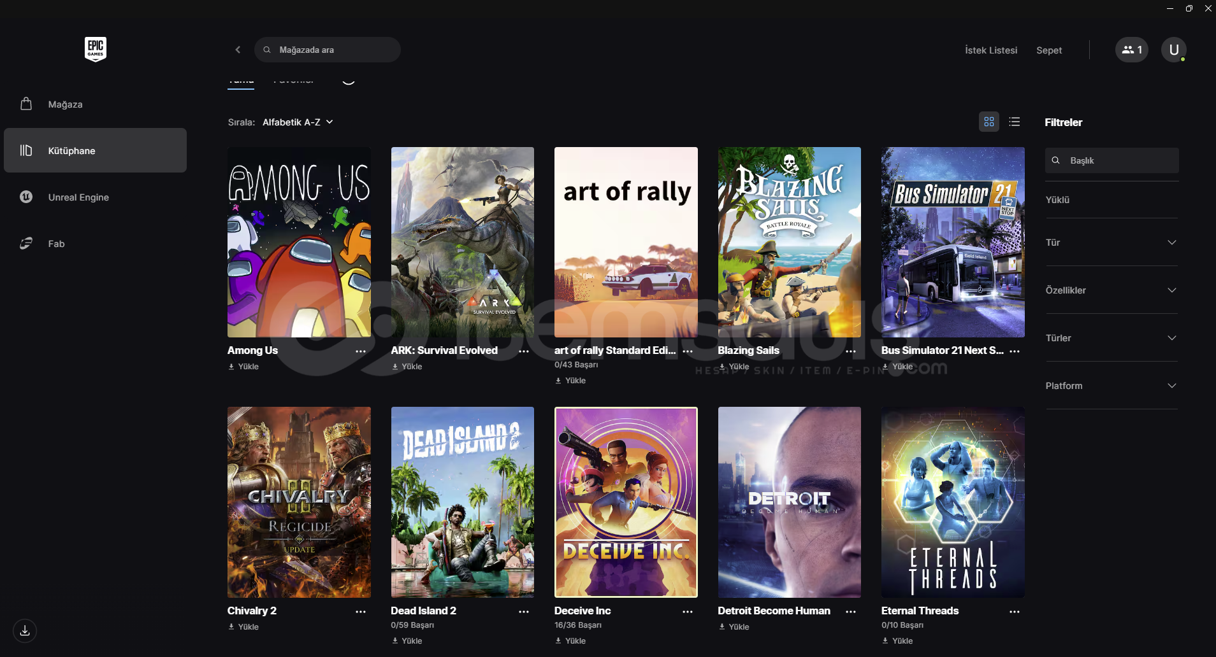Open the downloads icon in sidebar
This screenshot has height=657, width=1216.
click(25, 631)
